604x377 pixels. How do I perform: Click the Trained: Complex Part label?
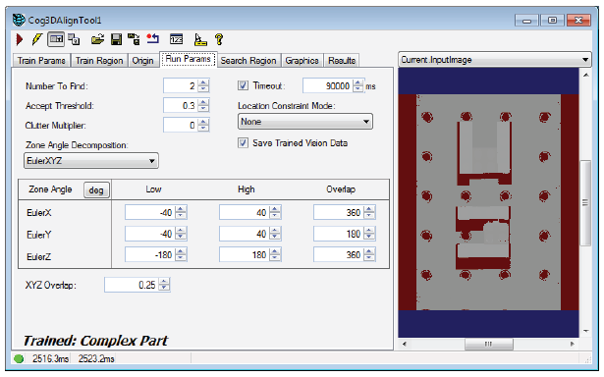point(95,341)
